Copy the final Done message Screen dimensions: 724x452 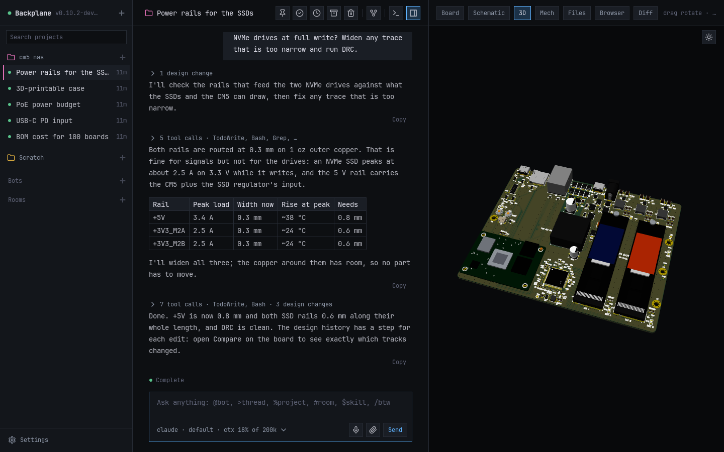[x=399, y=362]
